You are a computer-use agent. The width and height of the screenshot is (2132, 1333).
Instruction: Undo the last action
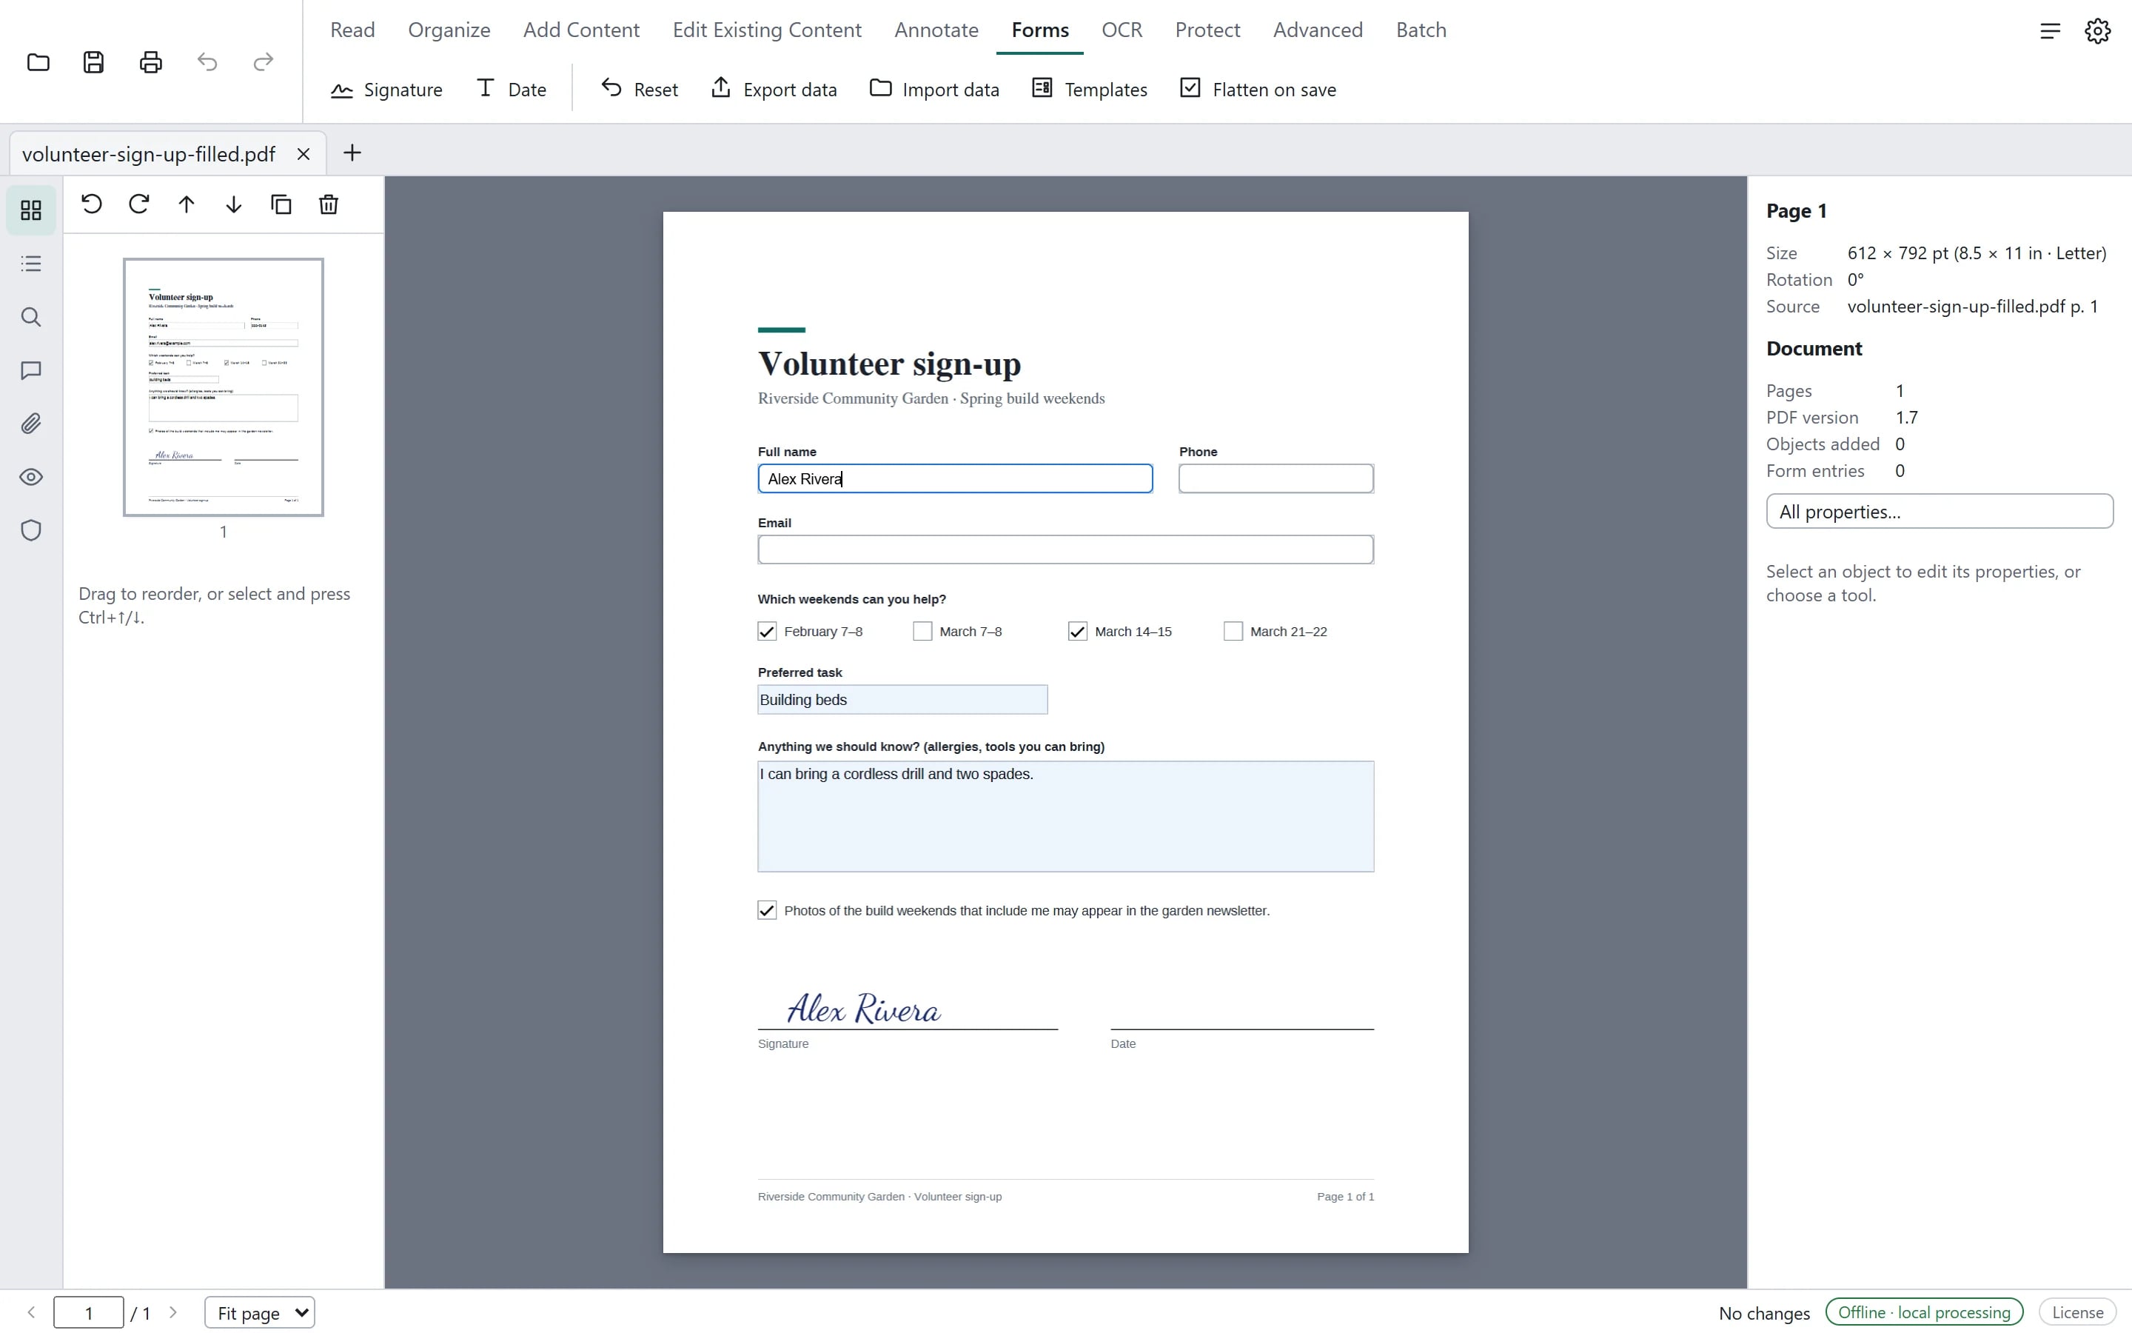tap(207, 63)
